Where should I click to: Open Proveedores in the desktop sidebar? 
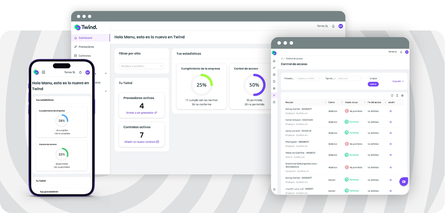(x=86, y=47)
